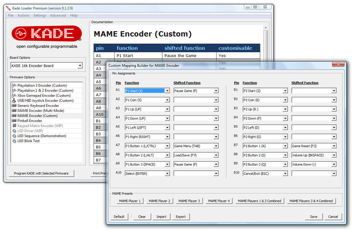Click the 'Pause the Game' table cell
The height and width of the screenshot is (230, 352).
(189, 55)
